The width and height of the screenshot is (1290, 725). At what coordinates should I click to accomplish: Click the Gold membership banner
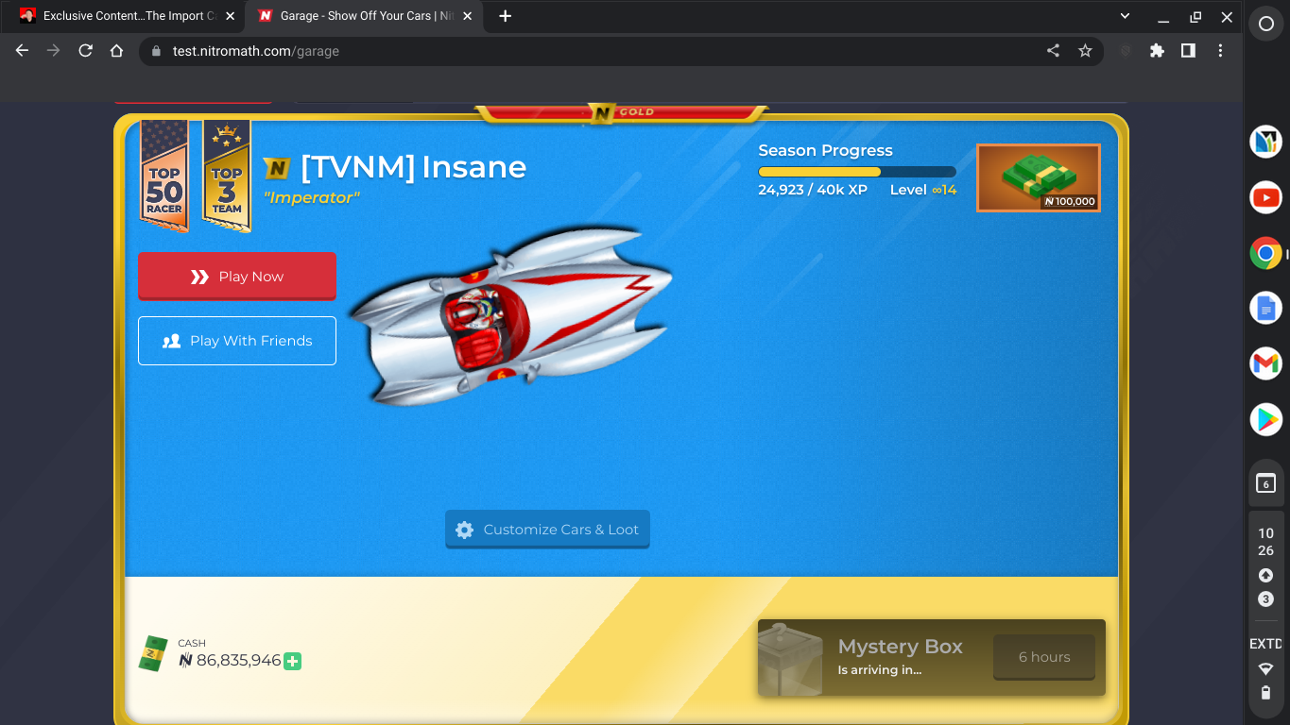click(x=621, y=112)
